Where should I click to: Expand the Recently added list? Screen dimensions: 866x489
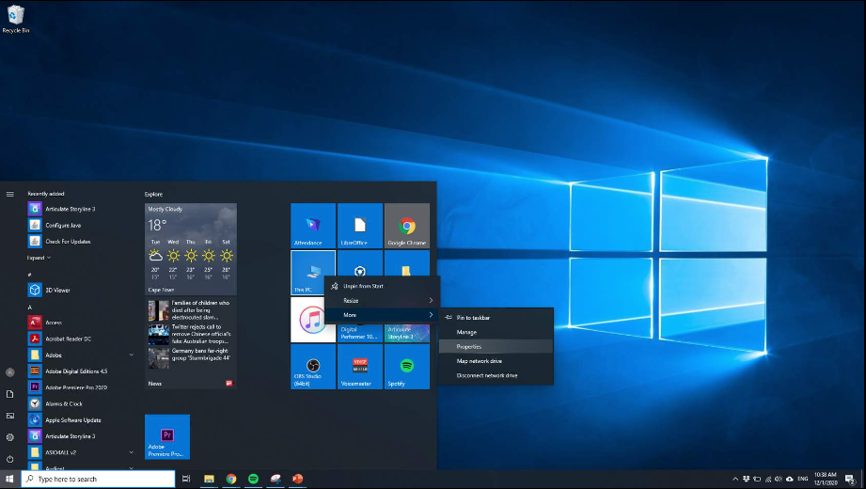pyautogui.click(x=38, y=257)
